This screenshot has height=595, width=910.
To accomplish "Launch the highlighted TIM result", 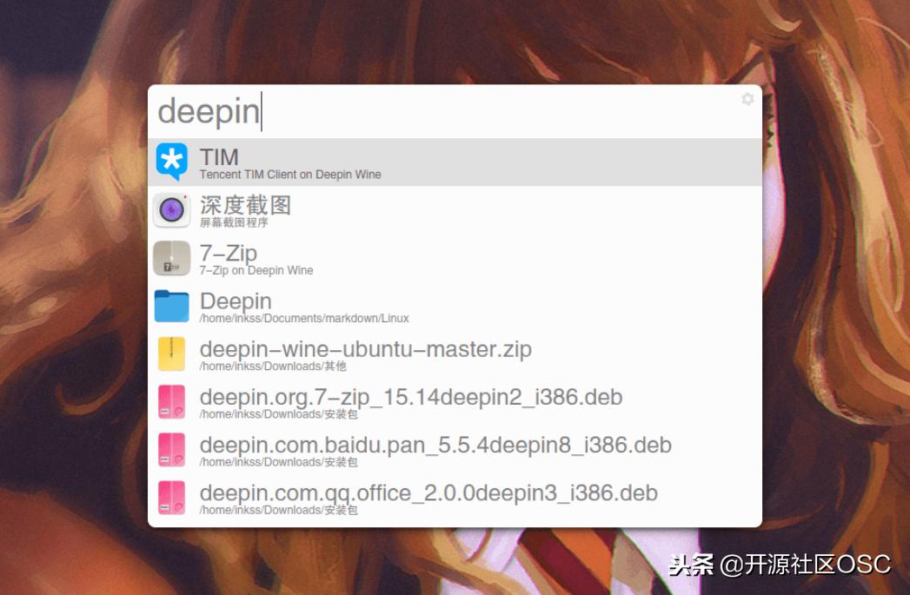I will point(391,162).
